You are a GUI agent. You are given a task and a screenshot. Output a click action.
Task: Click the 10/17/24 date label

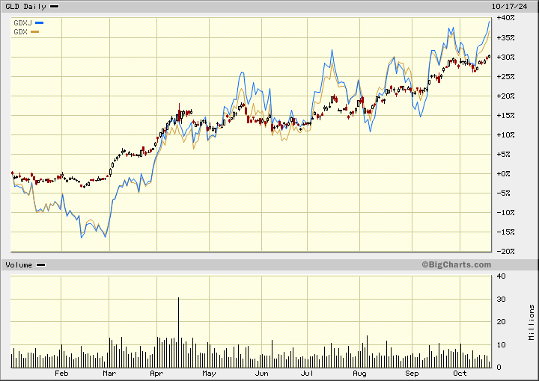[509, 7]
